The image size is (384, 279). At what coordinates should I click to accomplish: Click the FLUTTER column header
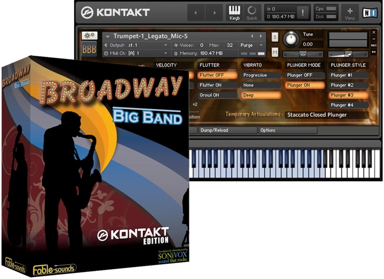point(218,65)
